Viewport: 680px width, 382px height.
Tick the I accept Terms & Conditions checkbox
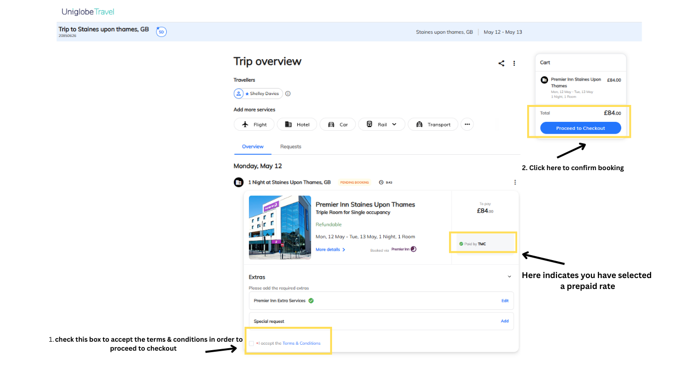(251, 343)
